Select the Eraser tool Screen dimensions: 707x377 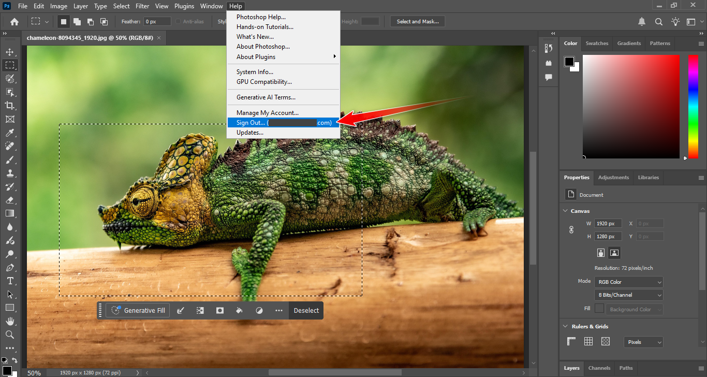pos(9,200)
